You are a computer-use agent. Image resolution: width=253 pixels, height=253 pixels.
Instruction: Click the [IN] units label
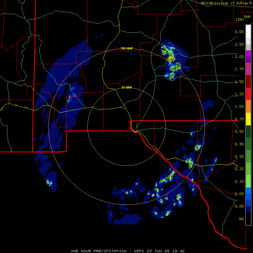pos(240,19)
